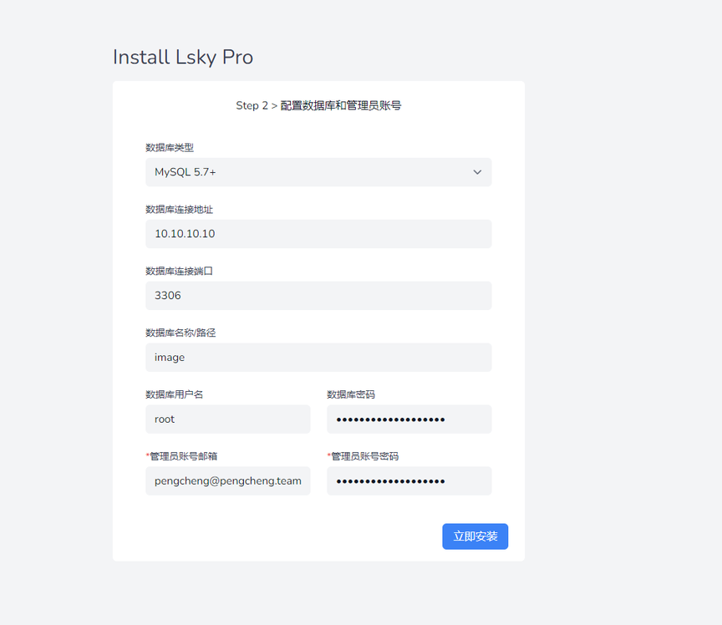Click the chevron arrow in database type select
Screen dimensions: 722x625
click(x=477, y=172)
